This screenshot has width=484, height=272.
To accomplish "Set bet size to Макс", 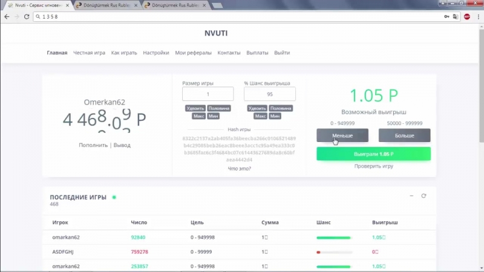I will pos(198,116).
